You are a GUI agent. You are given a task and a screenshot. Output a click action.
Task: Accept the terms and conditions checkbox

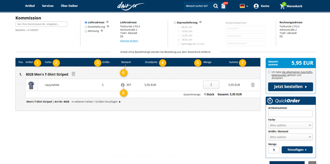(269, 72)
